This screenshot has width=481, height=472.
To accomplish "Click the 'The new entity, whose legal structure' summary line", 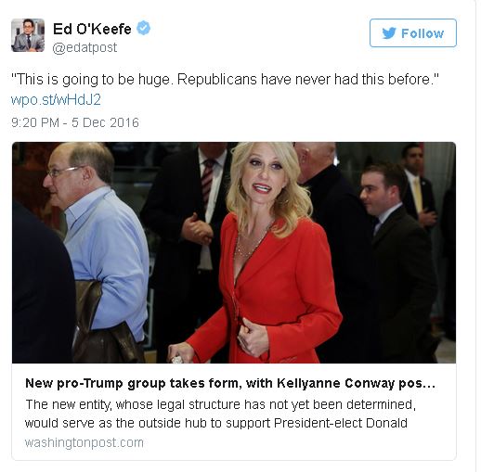I will pos(221,404).
